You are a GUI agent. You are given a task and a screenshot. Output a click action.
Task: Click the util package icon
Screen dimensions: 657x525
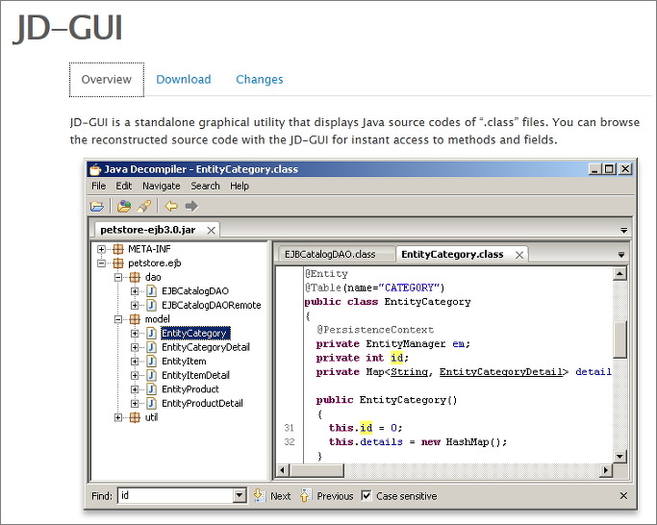click(135, 417)
